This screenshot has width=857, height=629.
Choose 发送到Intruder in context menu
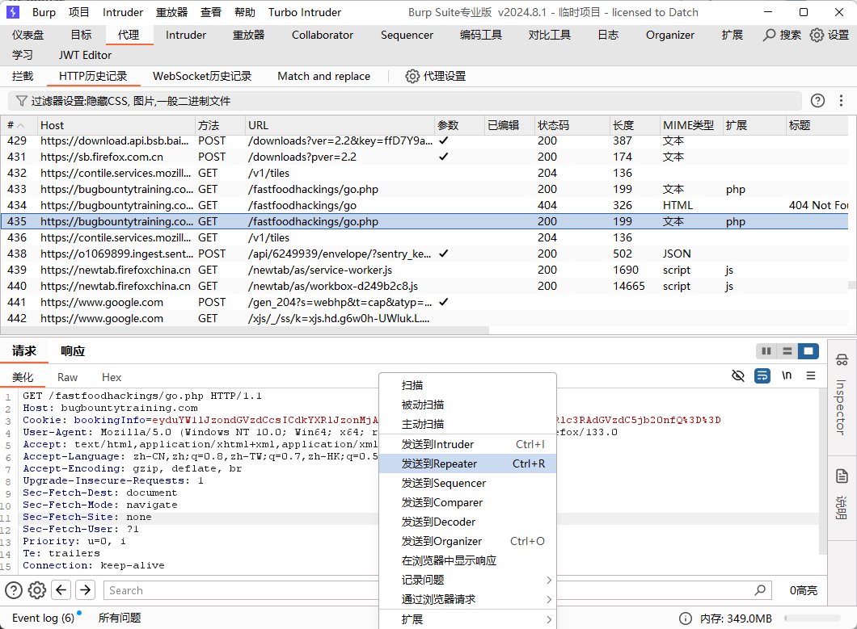click(468, 444)
